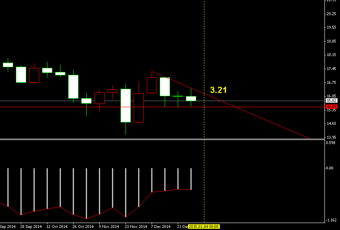Click the red 15.51 price tag
This screenshot has height=230, width=340.
(331, 107)
